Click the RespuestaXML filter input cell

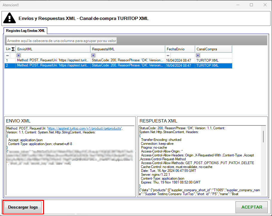[x=130, y=55]
